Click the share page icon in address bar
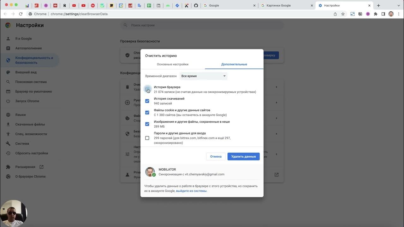The image size is (404, 227). tap(335, 14)
